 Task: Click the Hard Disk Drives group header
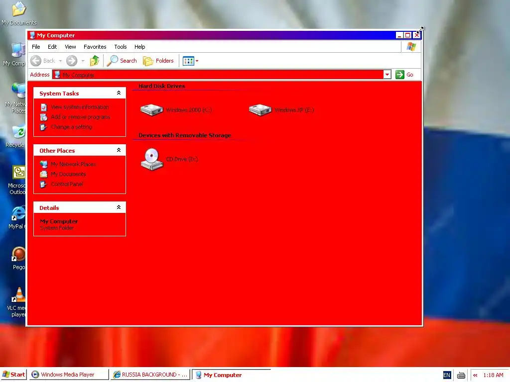[162, 86]
